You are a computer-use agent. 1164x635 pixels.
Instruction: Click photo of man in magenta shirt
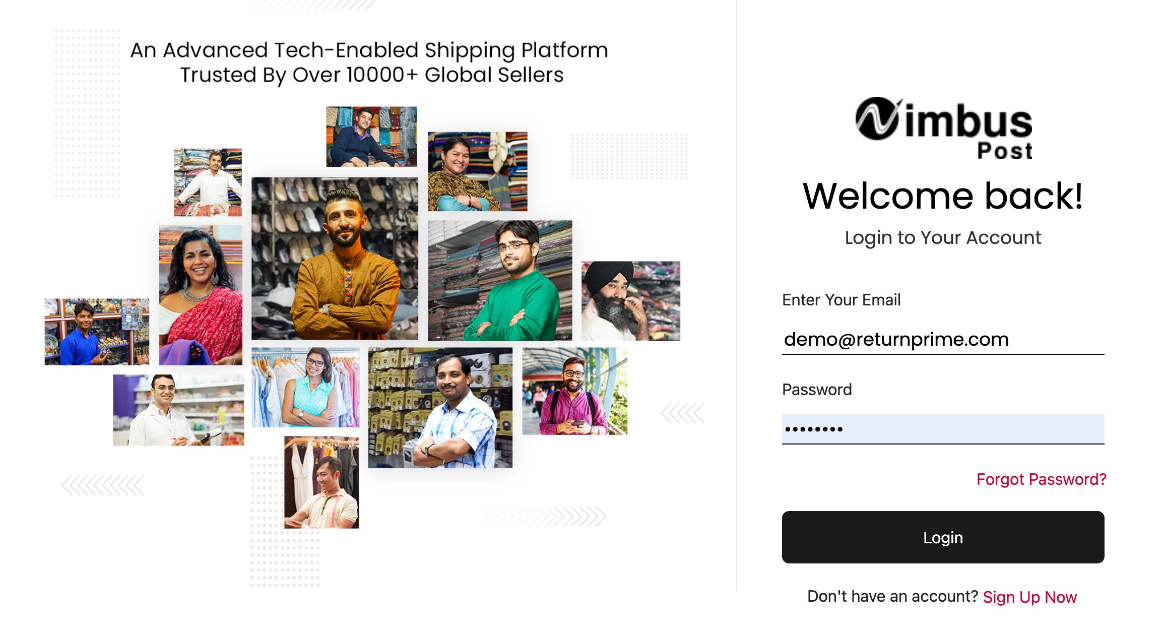(x=574, y=391)
